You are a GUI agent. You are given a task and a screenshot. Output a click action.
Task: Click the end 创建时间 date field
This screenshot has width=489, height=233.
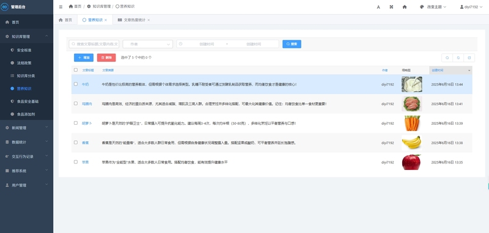point(254,44)
